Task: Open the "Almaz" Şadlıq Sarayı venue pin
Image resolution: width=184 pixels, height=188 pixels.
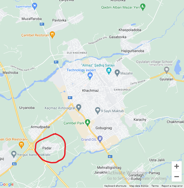Action: [x=109, y=71]
